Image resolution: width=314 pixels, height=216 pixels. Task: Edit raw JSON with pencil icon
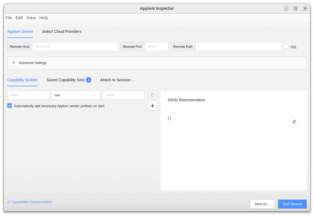294,121
